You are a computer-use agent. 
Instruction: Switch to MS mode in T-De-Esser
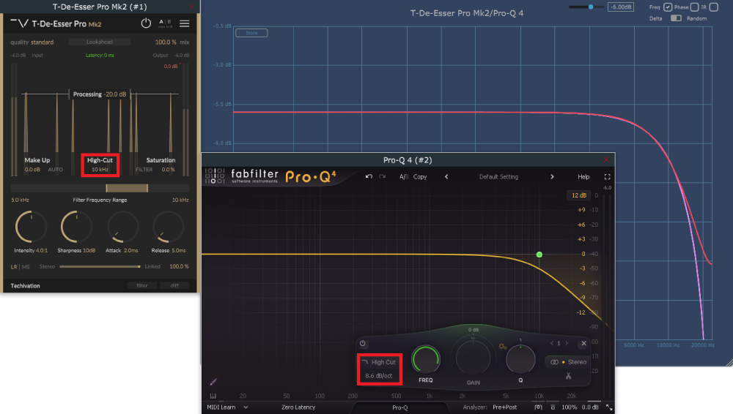pos(26,266)
